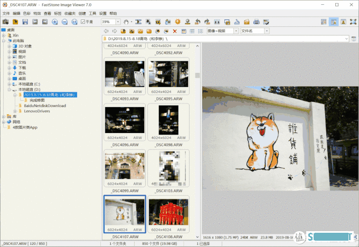Open the resize image tool
The image size is (359, 247).
pos(148,22)
